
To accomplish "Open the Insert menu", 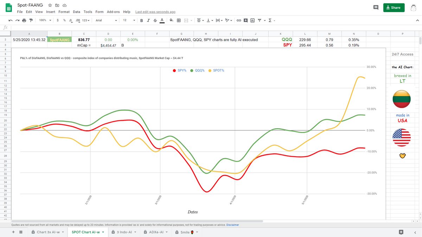I will 51,12.
